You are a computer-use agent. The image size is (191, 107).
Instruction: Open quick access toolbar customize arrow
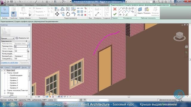pos(71,1)
